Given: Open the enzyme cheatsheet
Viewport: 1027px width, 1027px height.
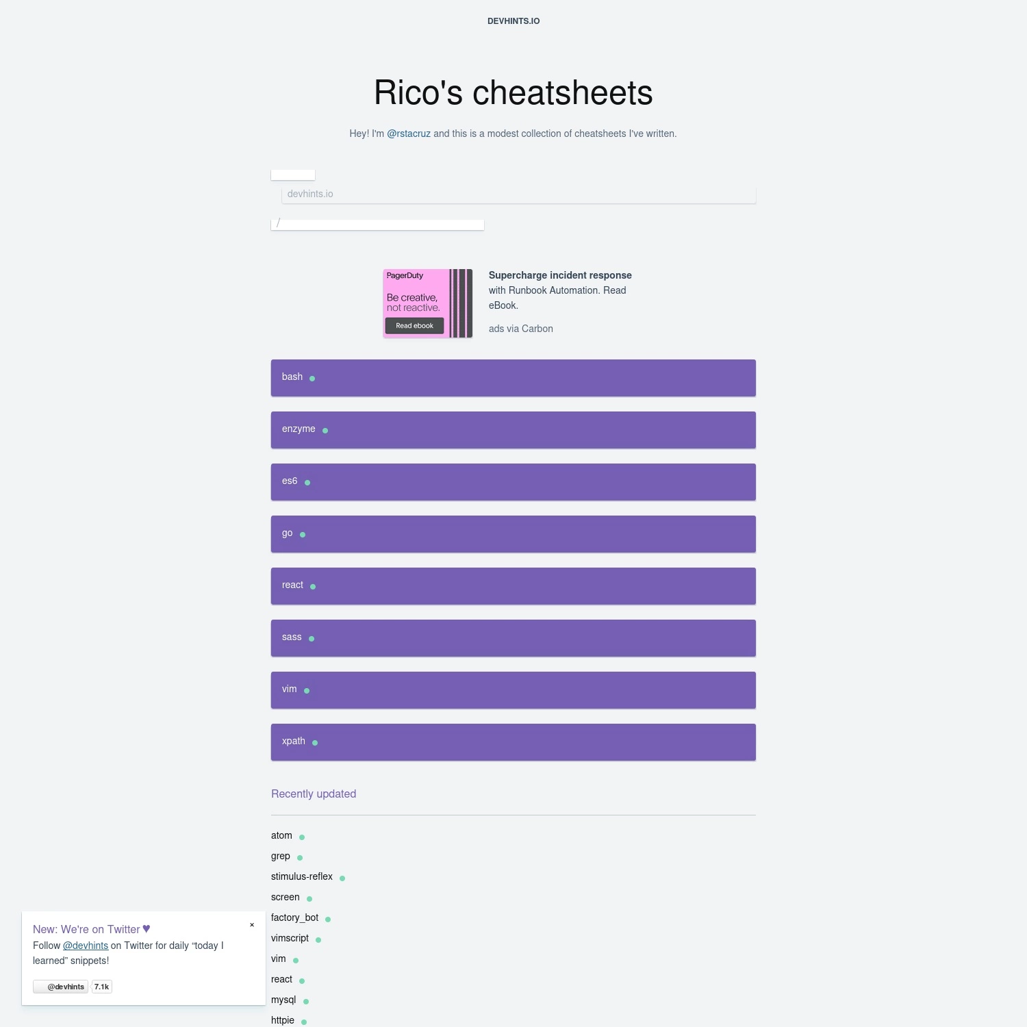Looking at the screenshot, I should [x=513, y=430].
